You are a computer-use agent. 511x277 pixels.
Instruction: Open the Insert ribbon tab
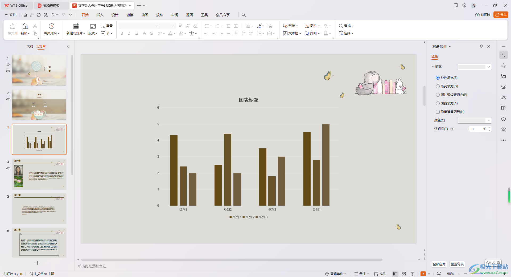[100, 15]
